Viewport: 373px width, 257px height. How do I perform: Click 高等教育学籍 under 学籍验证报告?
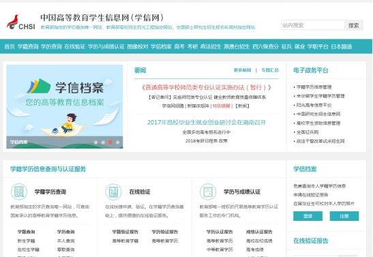pyautogui.click(x=125, y=241)
